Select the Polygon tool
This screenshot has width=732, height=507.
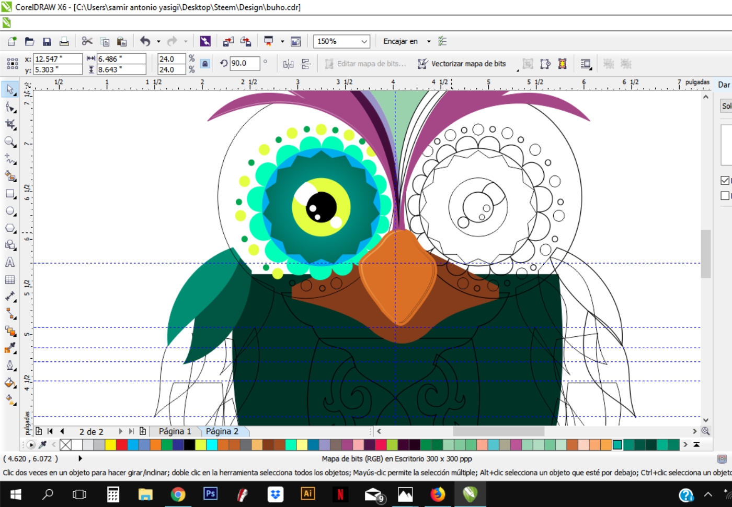tap(10, 228)
